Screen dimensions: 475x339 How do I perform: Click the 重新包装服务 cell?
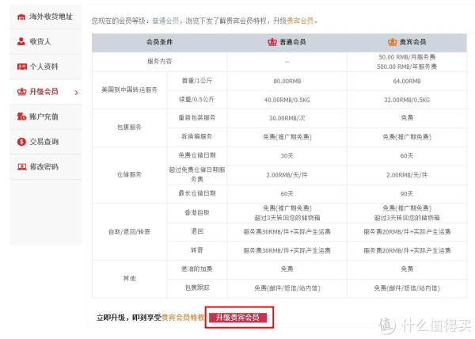[197, 118]
